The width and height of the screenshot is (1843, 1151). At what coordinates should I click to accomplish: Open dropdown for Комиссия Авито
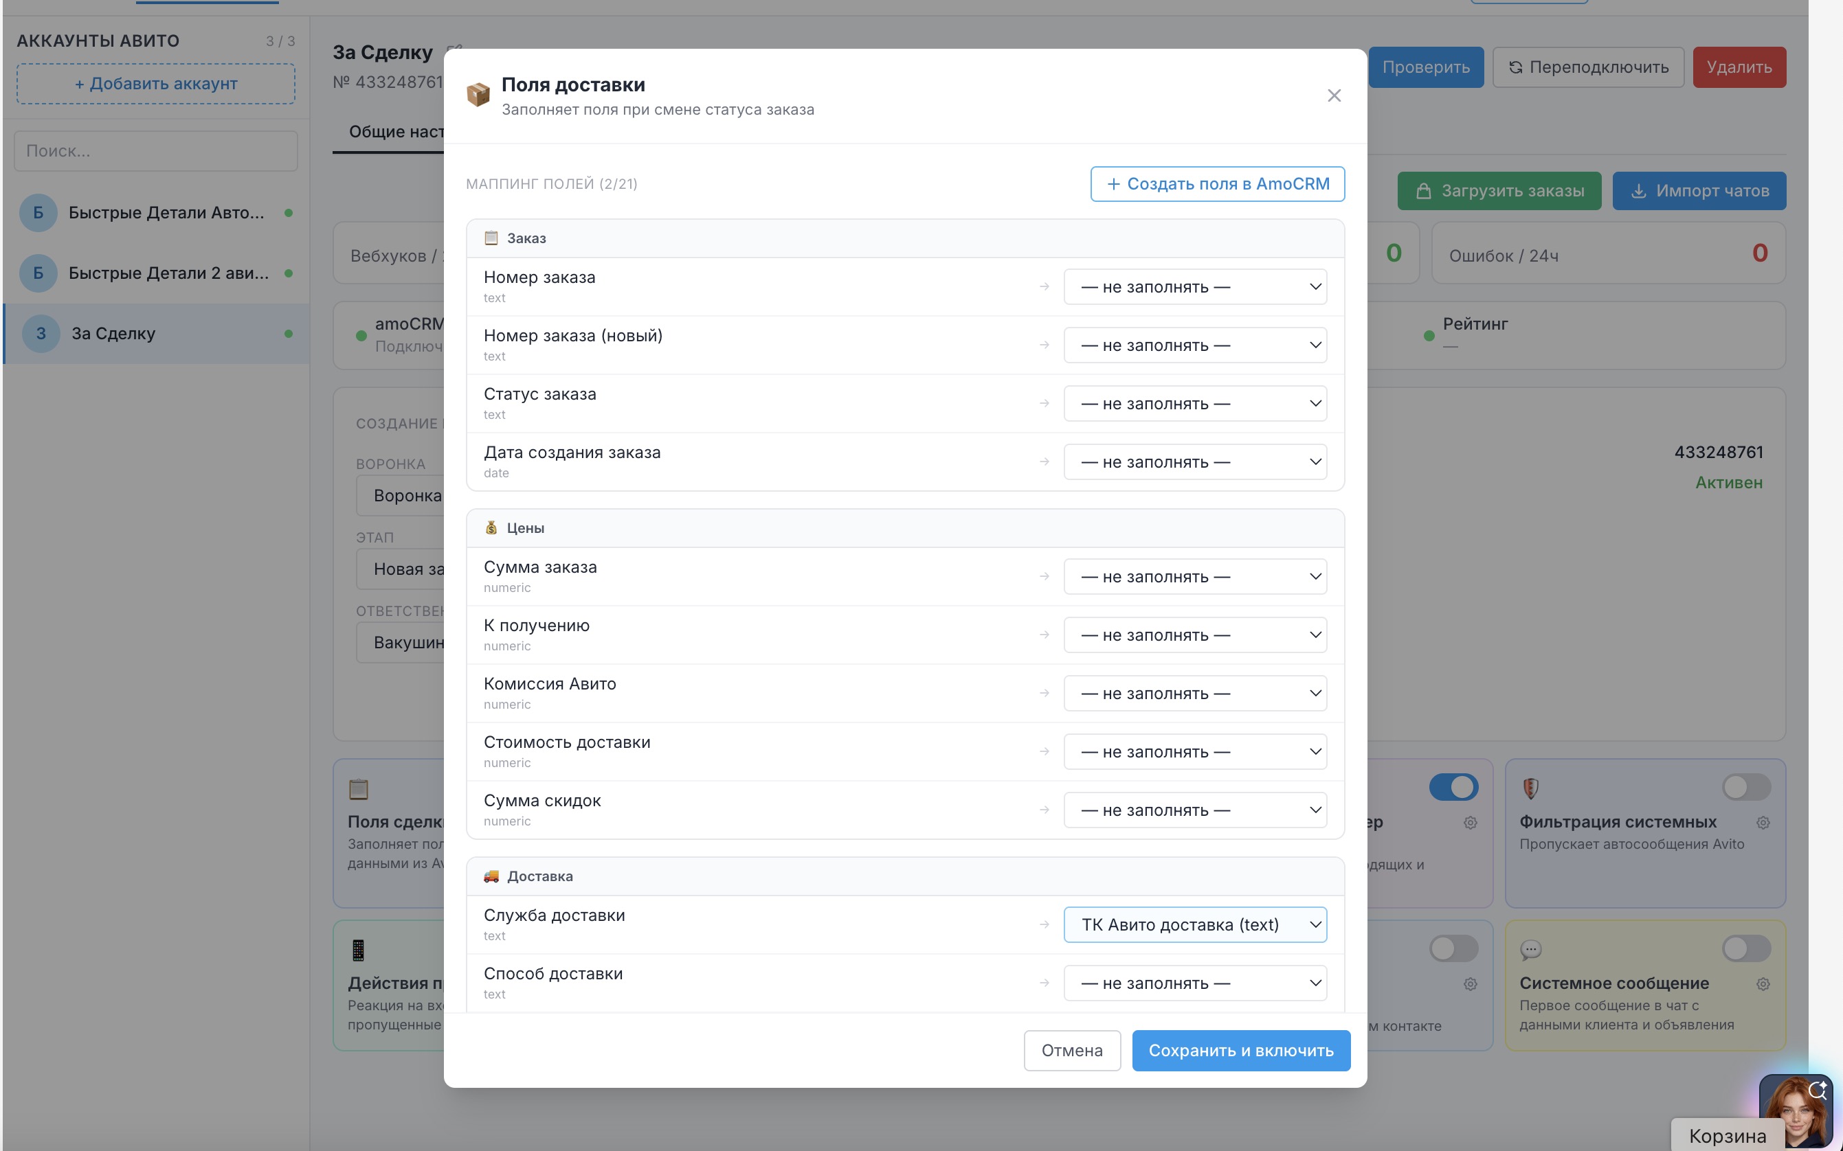tap(1195, 694)
